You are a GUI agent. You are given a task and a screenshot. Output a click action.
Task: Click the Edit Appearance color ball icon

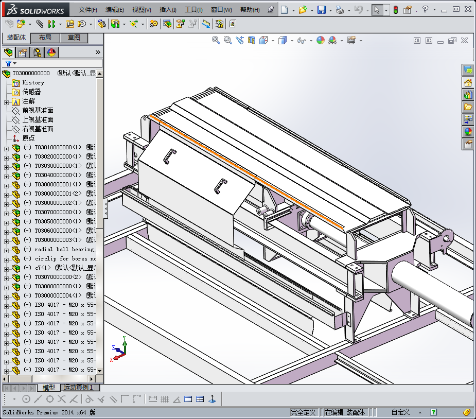click(321, 40)
